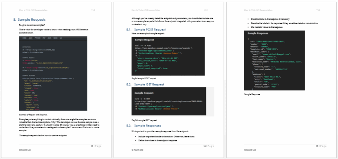
Task: Click the '8.3. Sample Responses' heading
Action: (x=143, y=126)
